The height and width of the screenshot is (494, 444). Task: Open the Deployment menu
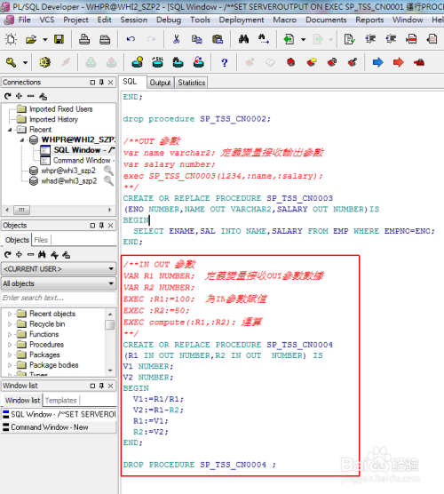(x=242, y=20)
